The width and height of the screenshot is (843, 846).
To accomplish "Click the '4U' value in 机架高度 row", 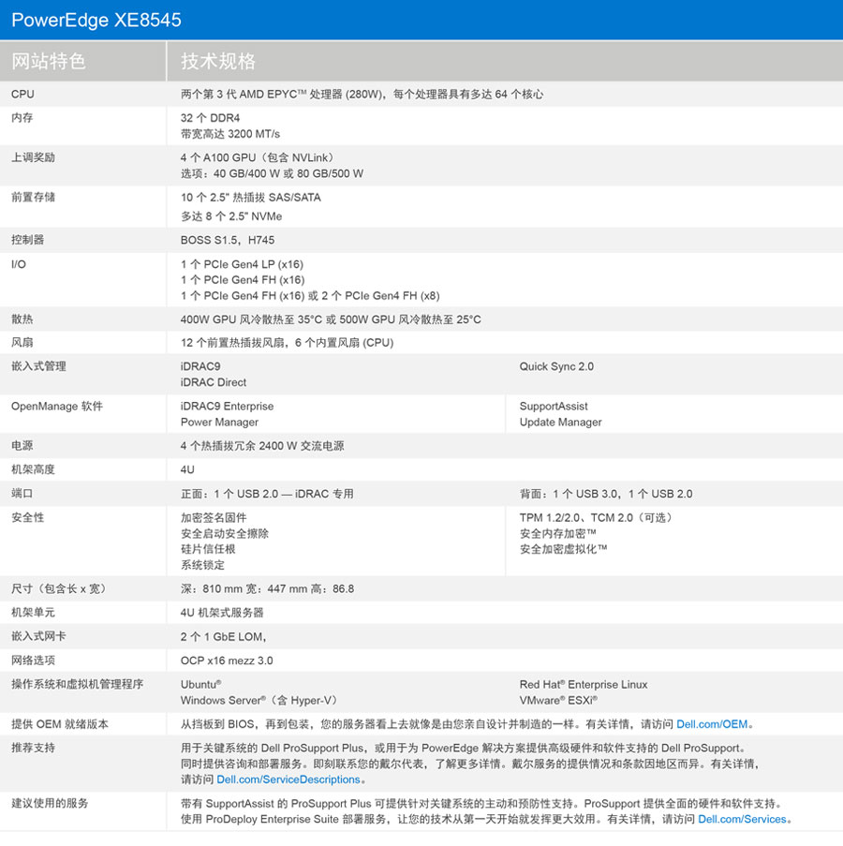I will click(187, 469).
